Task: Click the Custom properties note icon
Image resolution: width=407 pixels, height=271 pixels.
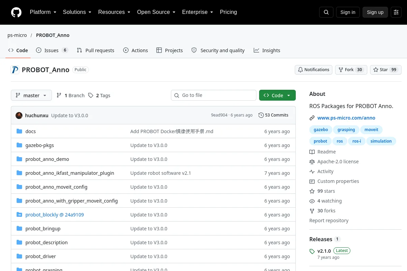Action: (312, 181)
